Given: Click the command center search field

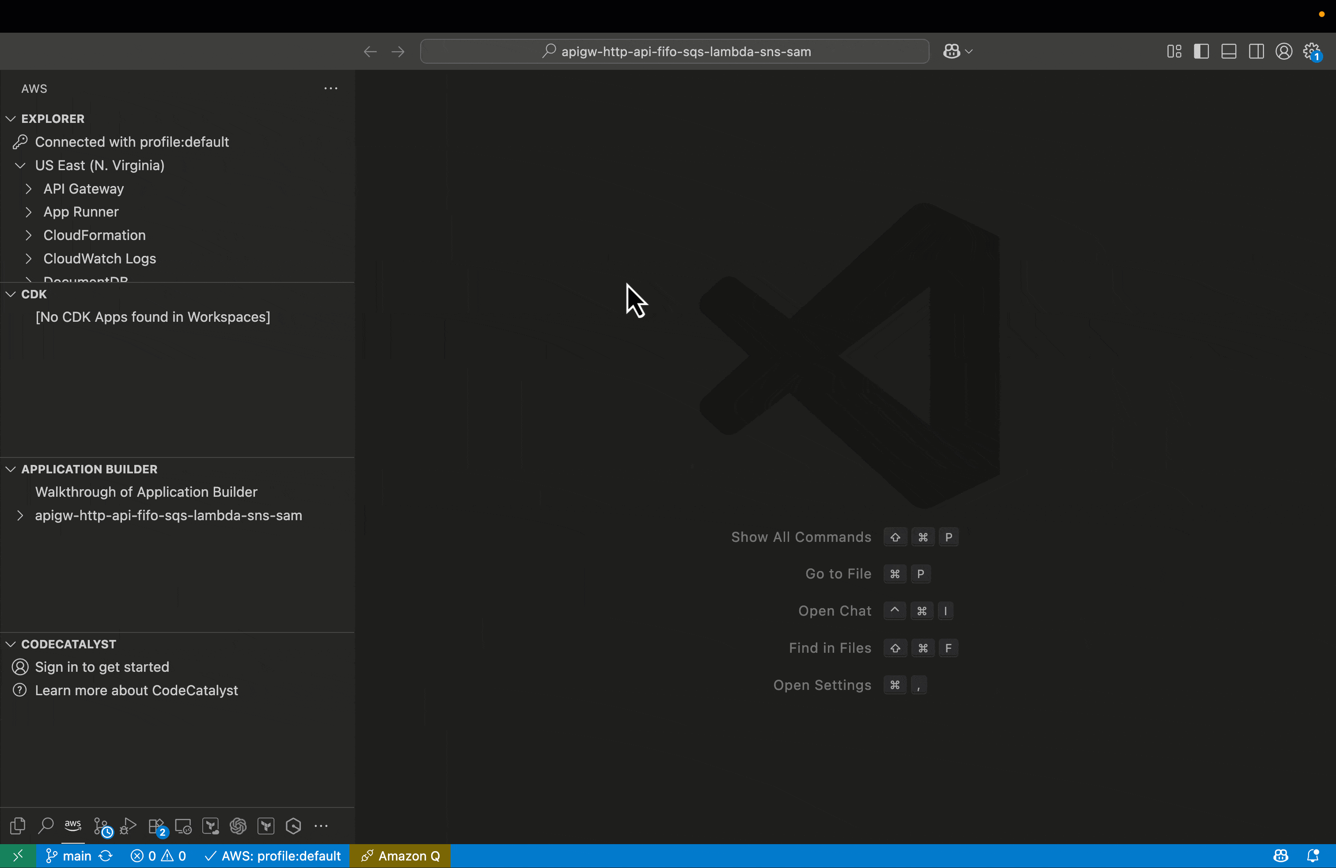Looking at the screenshot, I should point(674,52).
